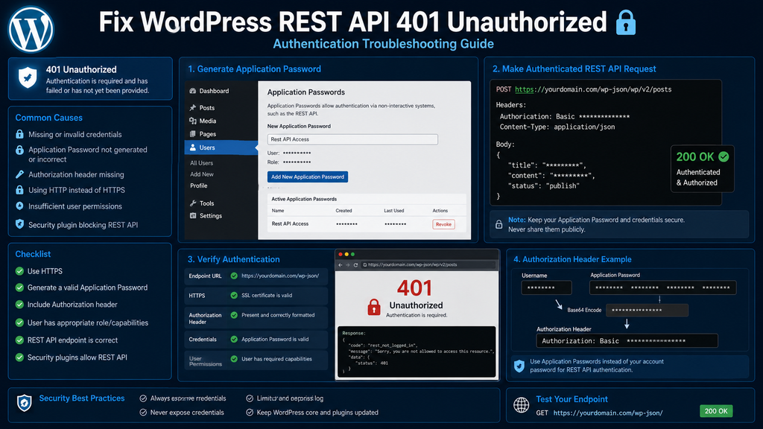This screenshot has width=763, height=429.
Task: Click the red padlock next to Unauthorized
Action: [x=374, y=307]
